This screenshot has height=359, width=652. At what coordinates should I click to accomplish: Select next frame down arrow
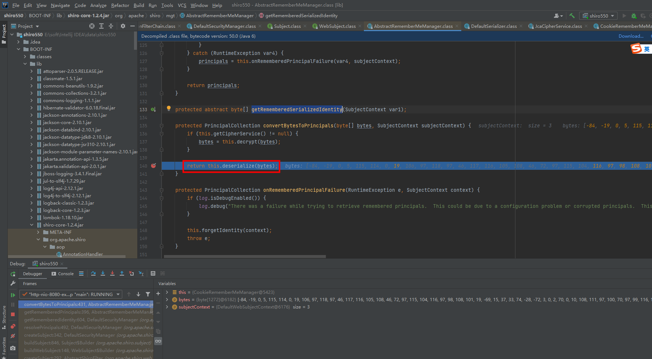click(x=138, y=294)
